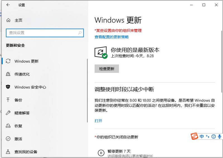Click the 激活 checkmark circle icon

(x=8, y=139)
